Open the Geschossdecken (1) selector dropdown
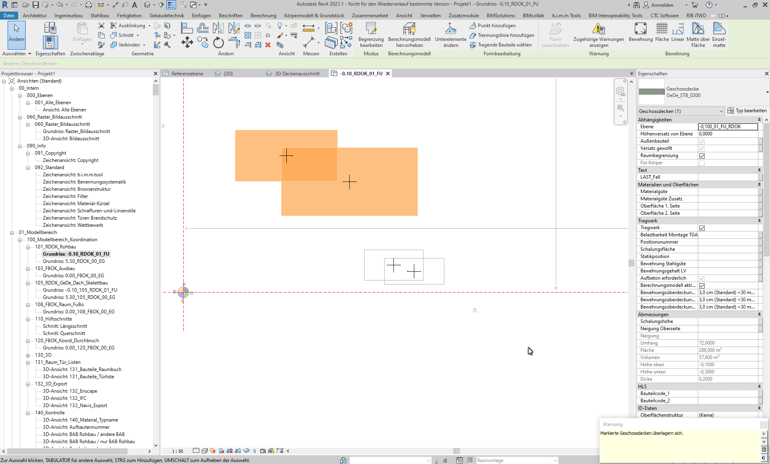The height and width of the screenshot is (464, 770). click(x=721, y=111)
